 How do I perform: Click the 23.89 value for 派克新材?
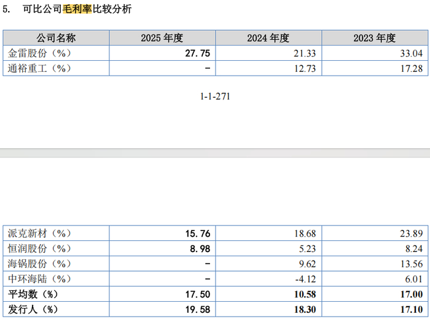pyautogui.click(x=411, y=234)
